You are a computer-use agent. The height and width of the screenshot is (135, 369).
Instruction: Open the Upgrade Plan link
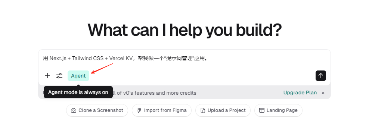(x=300, y=93)
